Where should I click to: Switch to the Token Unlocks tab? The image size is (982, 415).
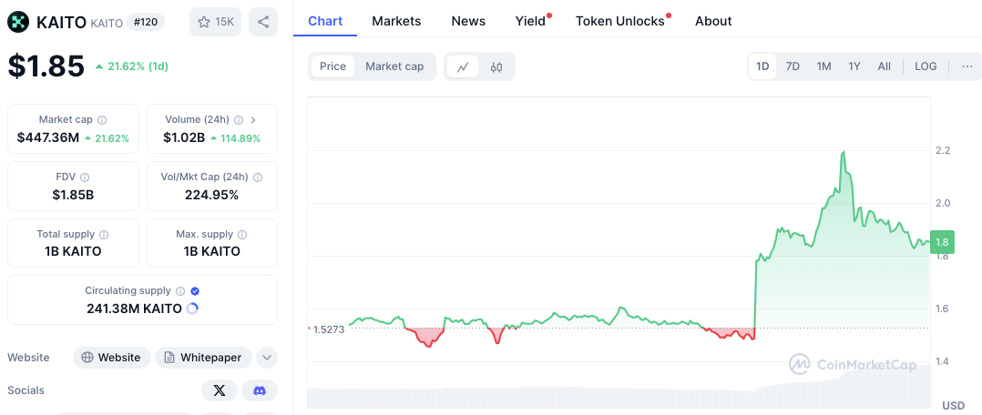620,21
